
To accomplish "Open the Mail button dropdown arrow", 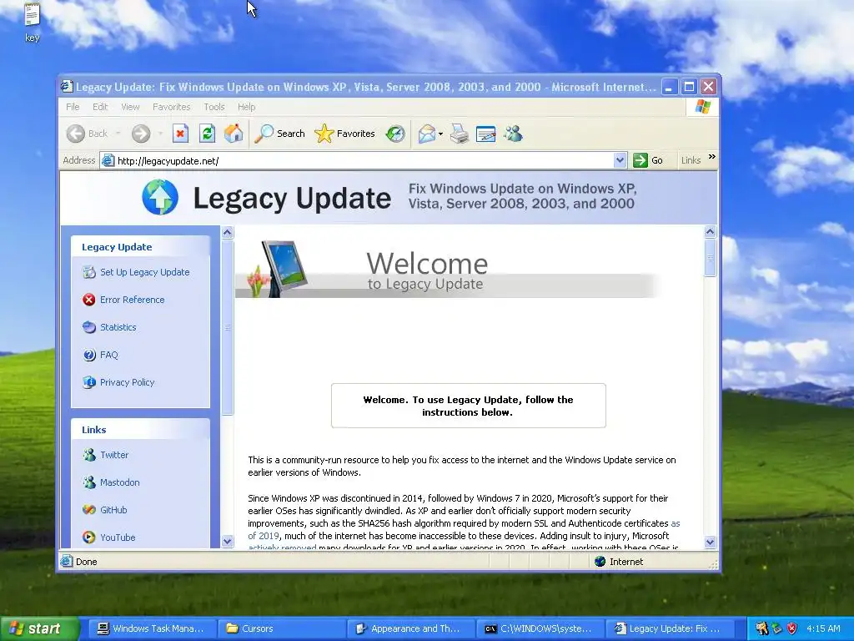I will point(440,134).
